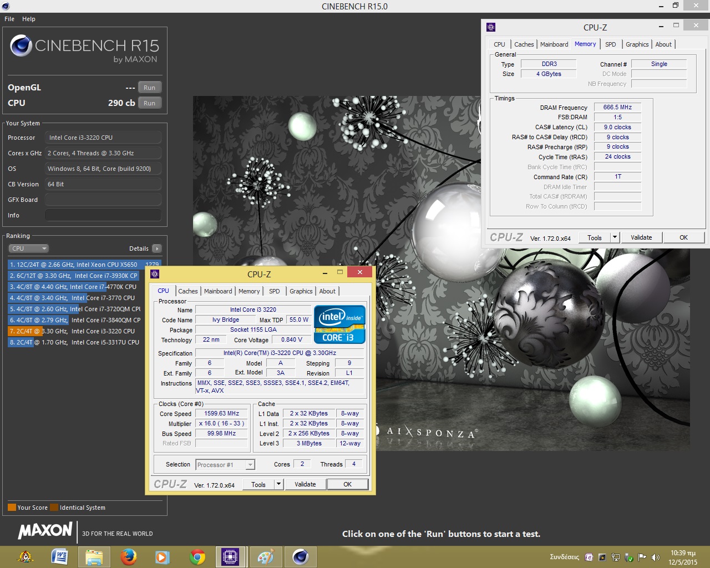
Task: Switch to Caches tab in front CPU-Z
Action: pos(188,291)
